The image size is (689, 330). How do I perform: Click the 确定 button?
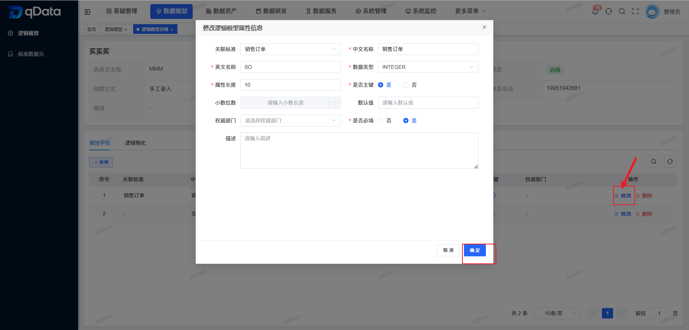(475, 250)
